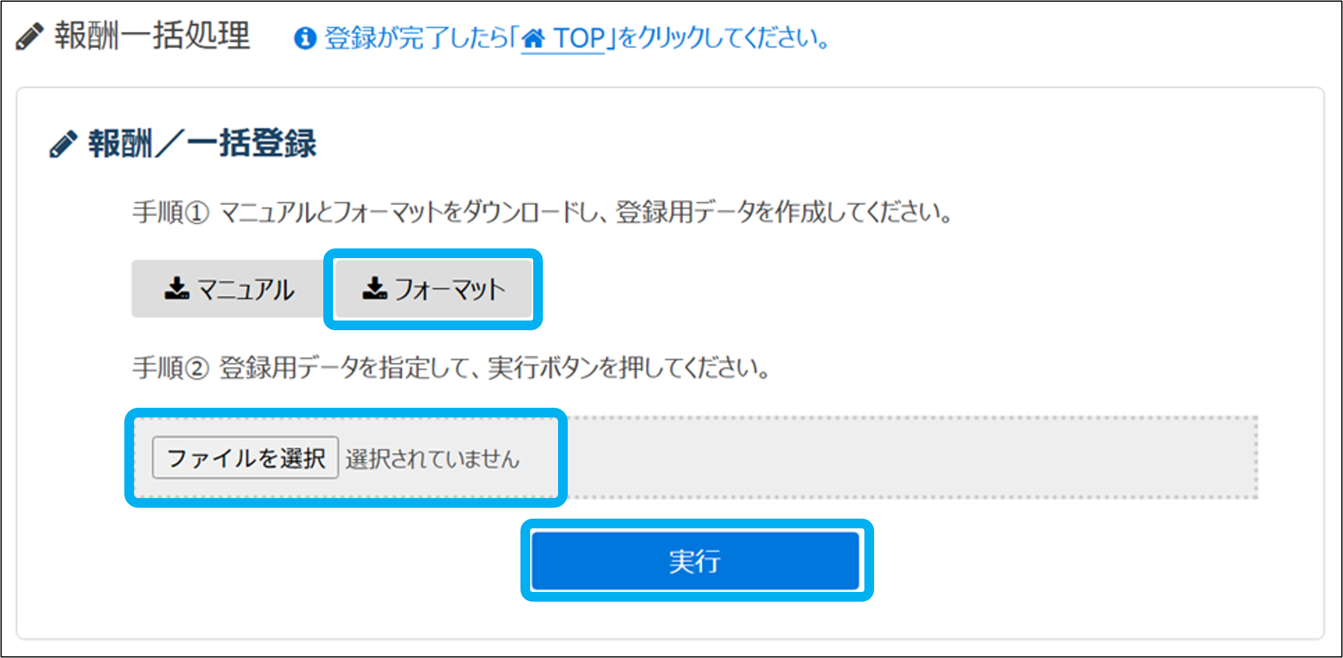Click the 手順② instruction text
The image size is (1343, 658).
coord(451,367)
